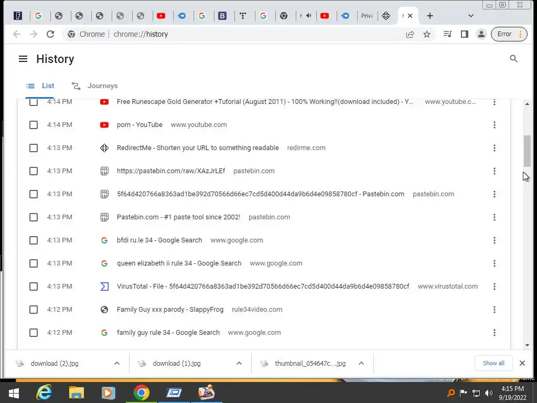Close the active History tab
Viewport: 537px width, 403px height.
(x=410, y=16)
